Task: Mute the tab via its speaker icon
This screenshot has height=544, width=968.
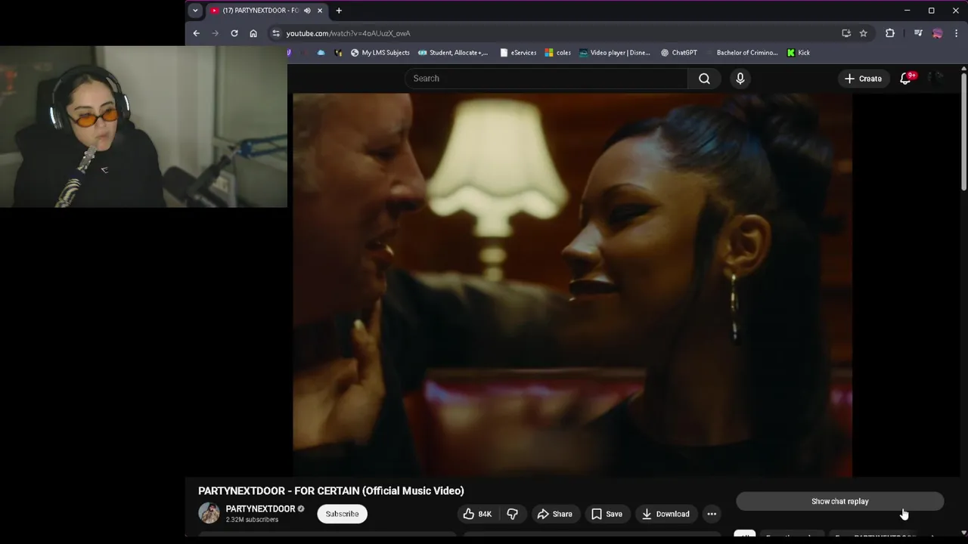Action: [307, 11]
